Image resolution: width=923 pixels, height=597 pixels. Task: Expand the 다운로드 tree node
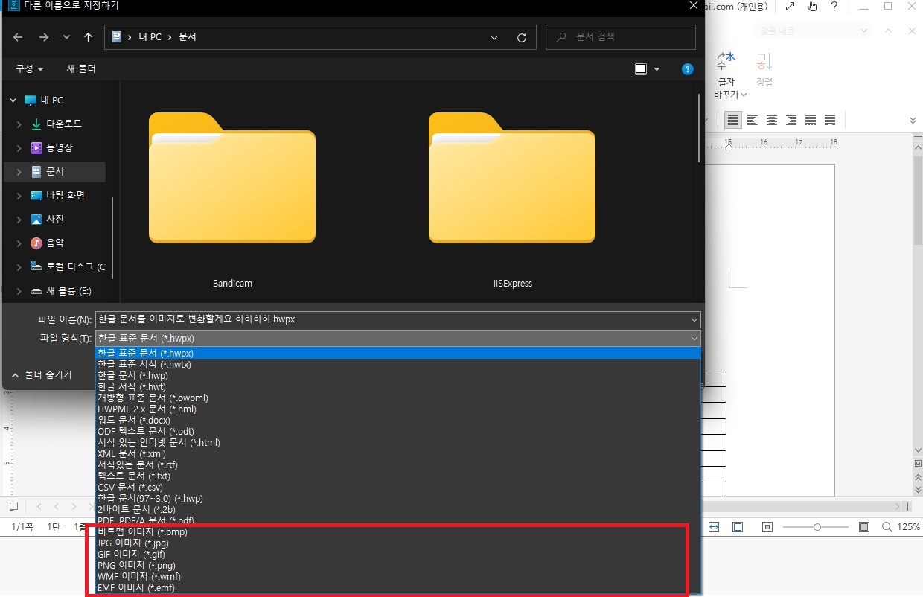[x=19, y=124]
